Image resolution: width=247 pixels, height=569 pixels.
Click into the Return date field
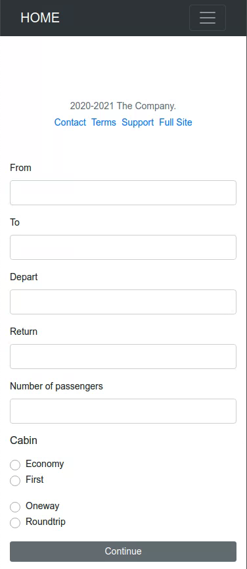123,357
